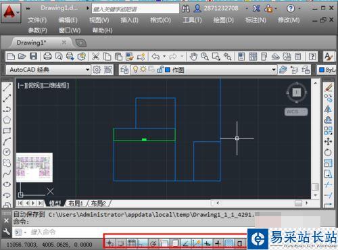
Task: Activate the Pan hand tool
Action: coord(193,57)
